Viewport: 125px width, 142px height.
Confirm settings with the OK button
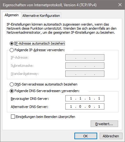pyautogui.click(x=86, y=136)
